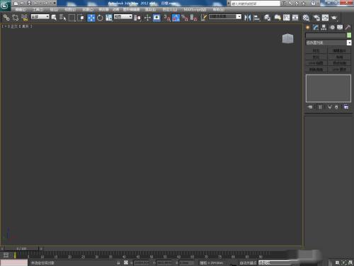This screenshot has width=354, height=266.
Task: Switch to the Hierarchy command panel tab
Action: pos(324,28)
